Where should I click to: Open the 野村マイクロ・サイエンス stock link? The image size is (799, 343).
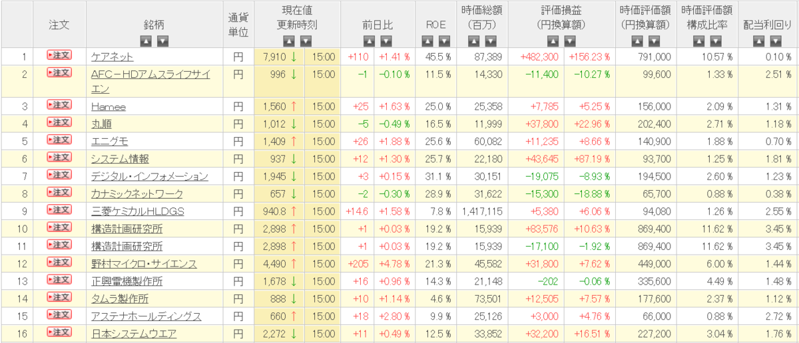pyautogui.click(x=144, y=264)
